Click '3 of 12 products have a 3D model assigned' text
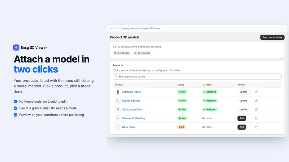Image resolution: width=289 pixels, height=162 pixels. [x=137, y=47]
